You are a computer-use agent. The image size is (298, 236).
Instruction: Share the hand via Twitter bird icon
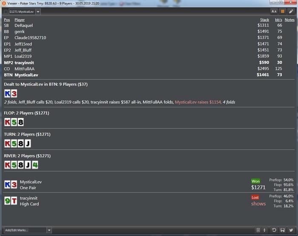(x=291, y=230)
